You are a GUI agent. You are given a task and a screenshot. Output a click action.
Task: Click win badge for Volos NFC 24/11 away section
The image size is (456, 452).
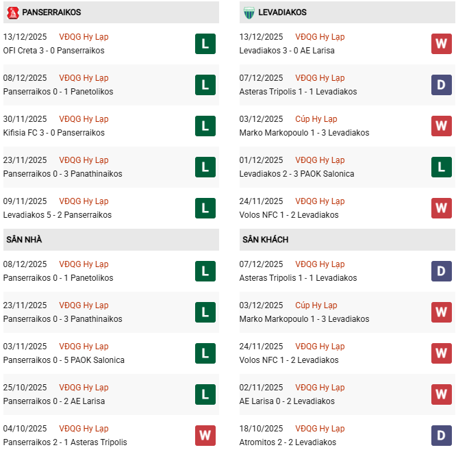pos(441,353)
